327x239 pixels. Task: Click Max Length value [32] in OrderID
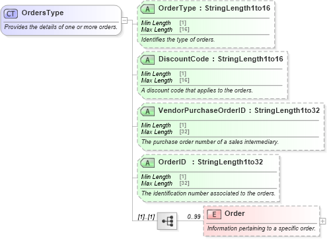tap(184, 183)
